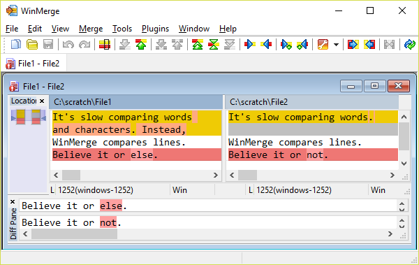419x265 pixels.
Task: Click the rightmost 'Win' line-ending status
Action: (x=378, y=190)
